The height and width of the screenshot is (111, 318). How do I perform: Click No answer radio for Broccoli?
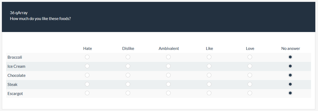290,57
